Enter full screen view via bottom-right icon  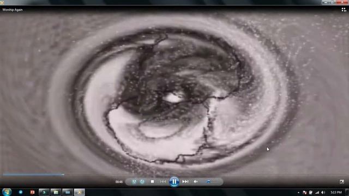pyautogui.click(x=342, y=181)
